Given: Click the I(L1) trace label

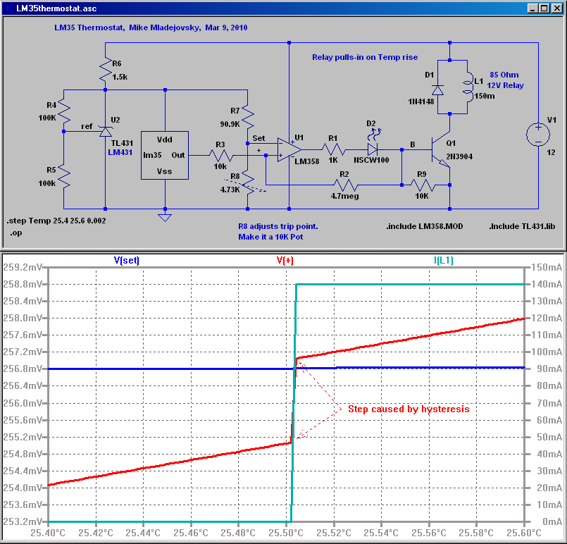Looking at the screenshot, I should click(x=443, y=260).
